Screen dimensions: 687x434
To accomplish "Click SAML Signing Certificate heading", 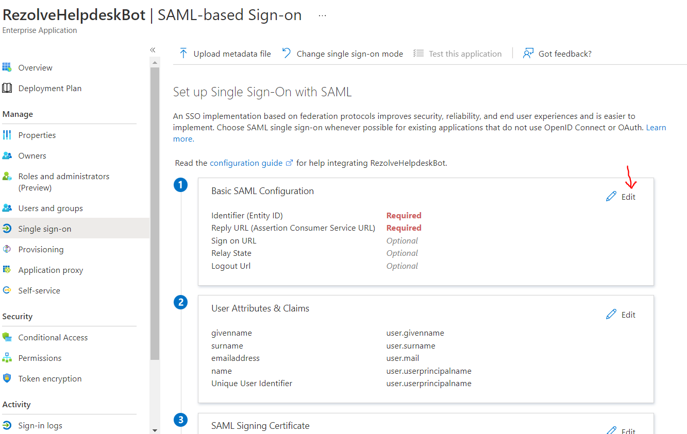I will coord(260,425).
